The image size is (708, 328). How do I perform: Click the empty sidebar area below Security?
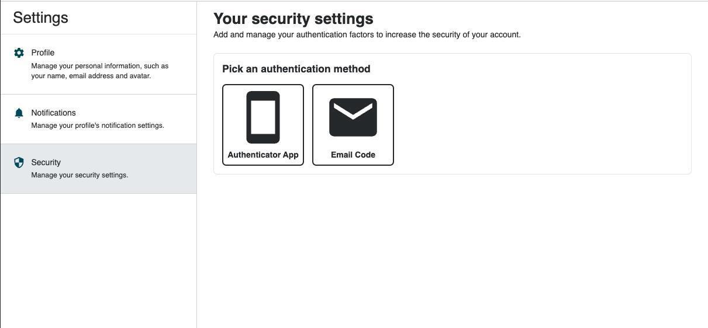tap(98, 257)
